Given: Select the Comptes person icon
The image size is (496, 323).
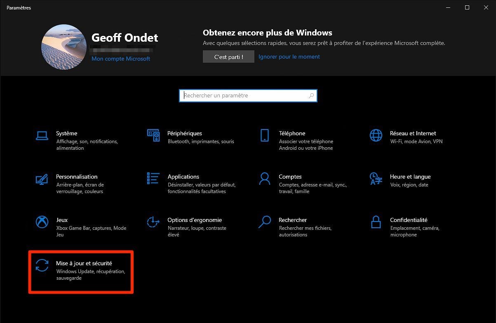Looking at the screenshot, I should (x=265, y=178).
